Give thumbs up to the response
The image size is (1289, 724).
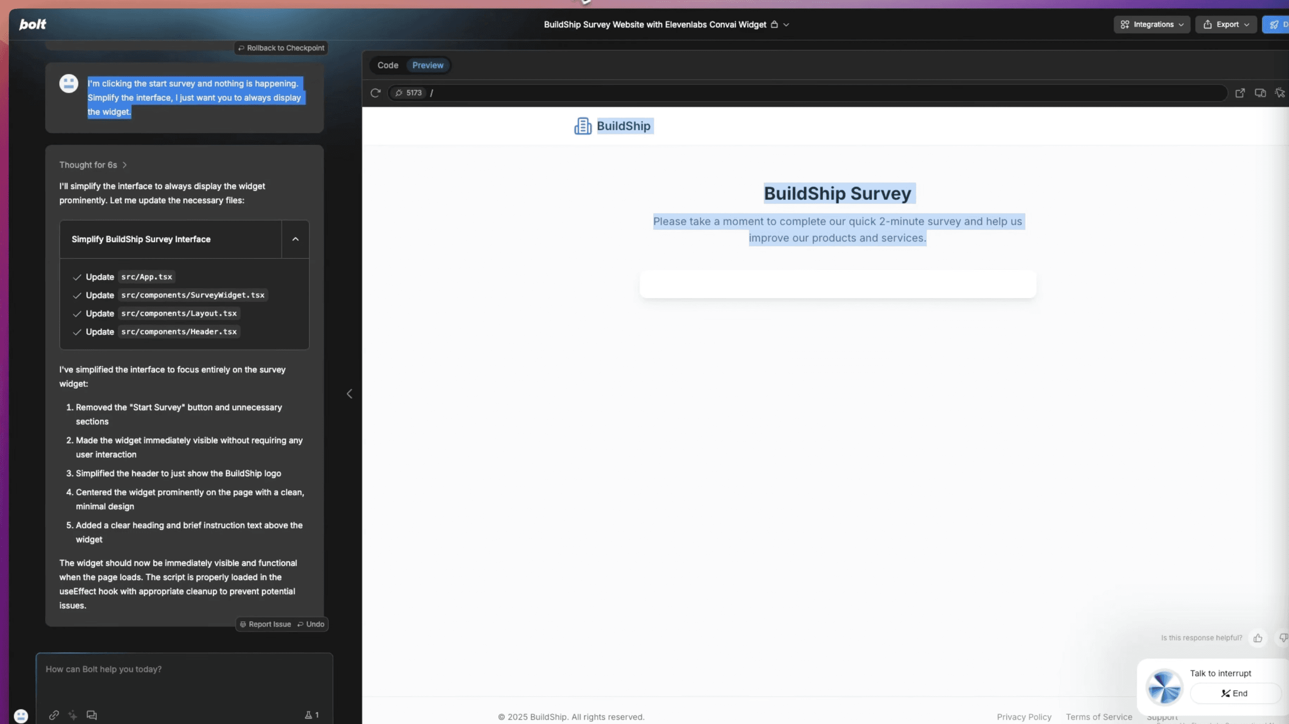pyautogui.click(x=1258, y=638)
